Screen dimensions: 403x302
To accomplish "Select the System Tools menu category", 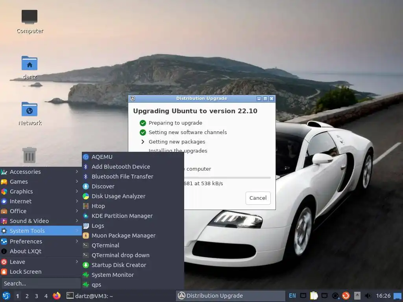I will [41, 231].
